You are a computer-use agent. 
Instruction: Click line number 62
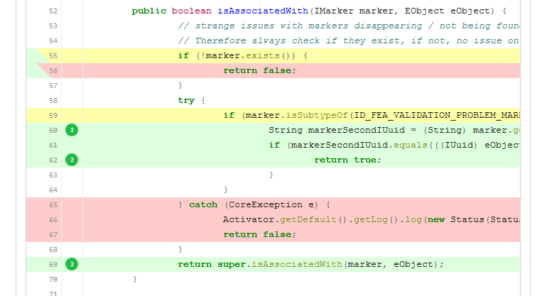click(x=53, y=160)
